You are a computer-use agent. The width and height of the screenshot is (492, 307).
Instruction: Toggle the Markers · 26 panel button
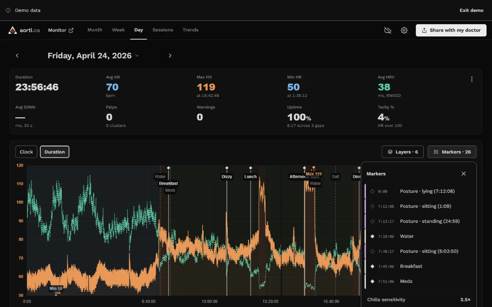point(452,152)
